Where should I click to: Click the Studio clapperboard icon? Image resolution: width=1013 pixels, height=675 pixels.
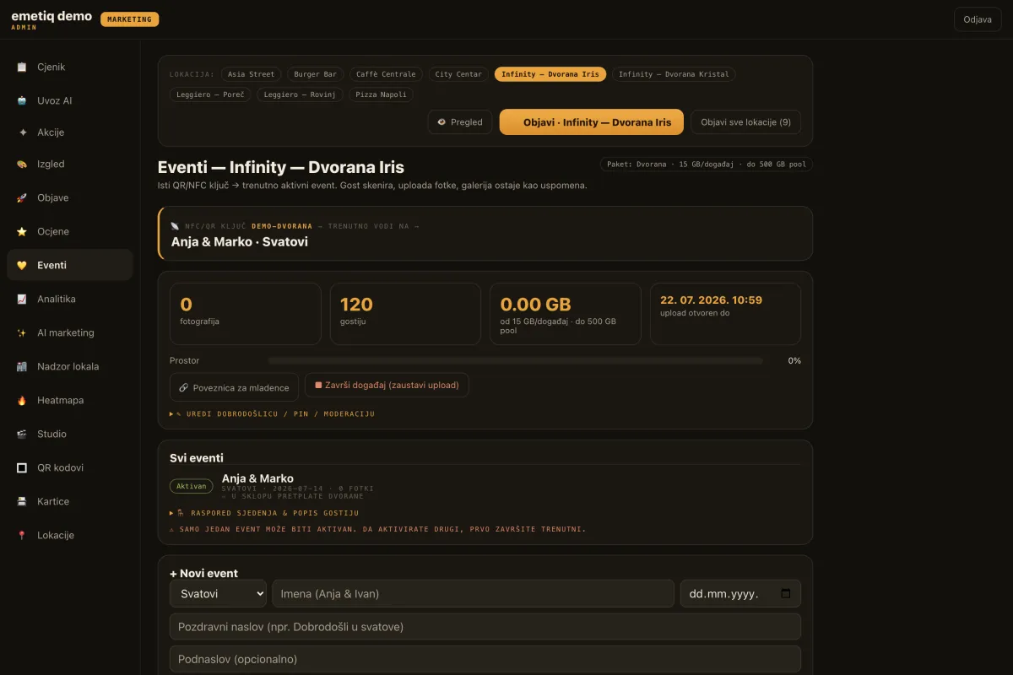point(22,435)
